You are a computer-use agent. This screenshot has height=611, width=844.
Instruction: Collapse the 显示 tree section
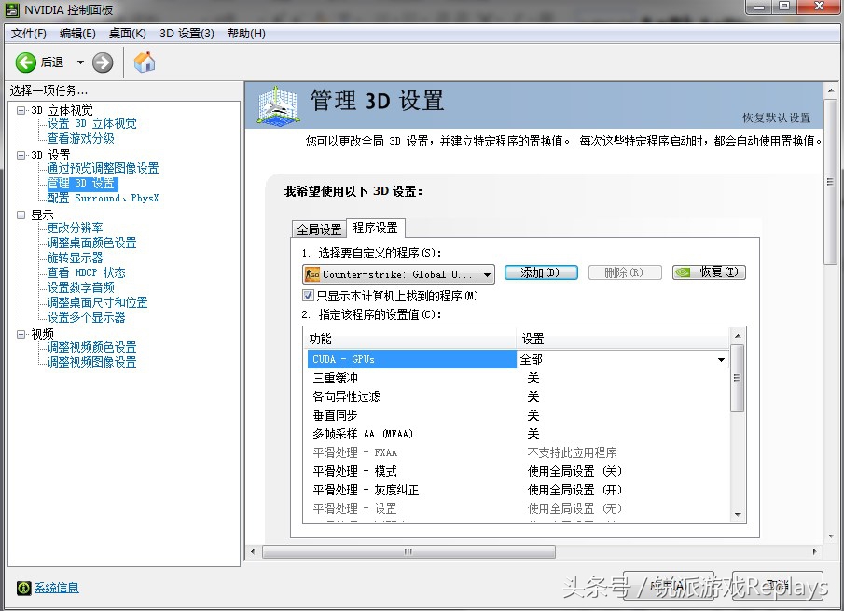click(x=21, y=215)
